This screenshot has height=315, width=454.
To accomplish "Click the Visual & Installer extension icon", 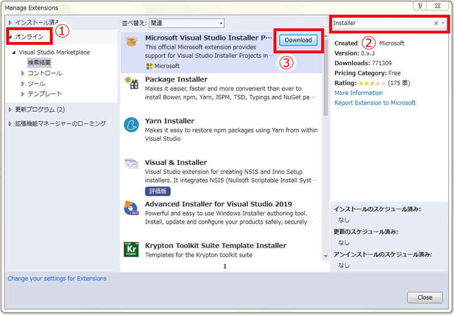I will click(x=131, y=163).
